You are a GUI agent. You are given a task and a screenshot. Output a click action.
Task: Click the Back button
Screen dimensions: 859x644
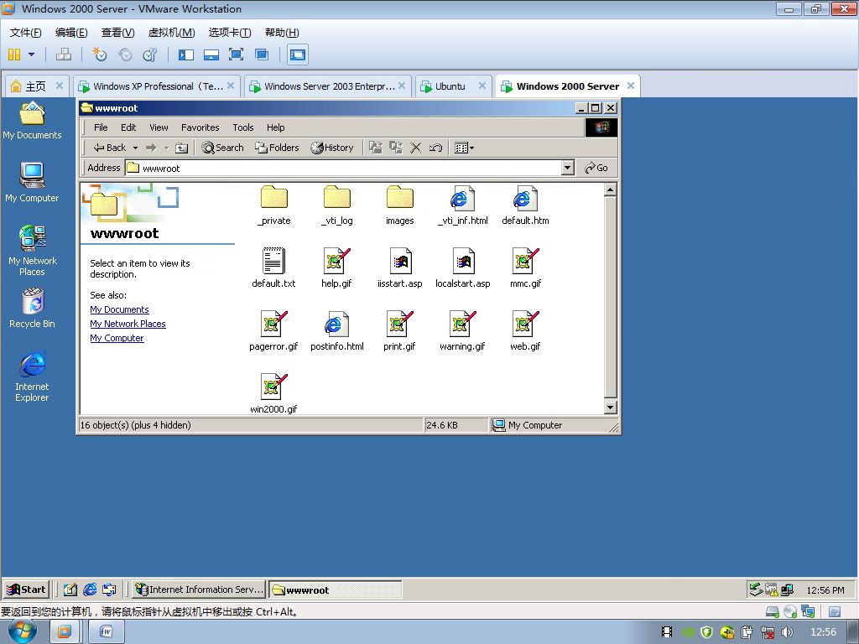110,148
